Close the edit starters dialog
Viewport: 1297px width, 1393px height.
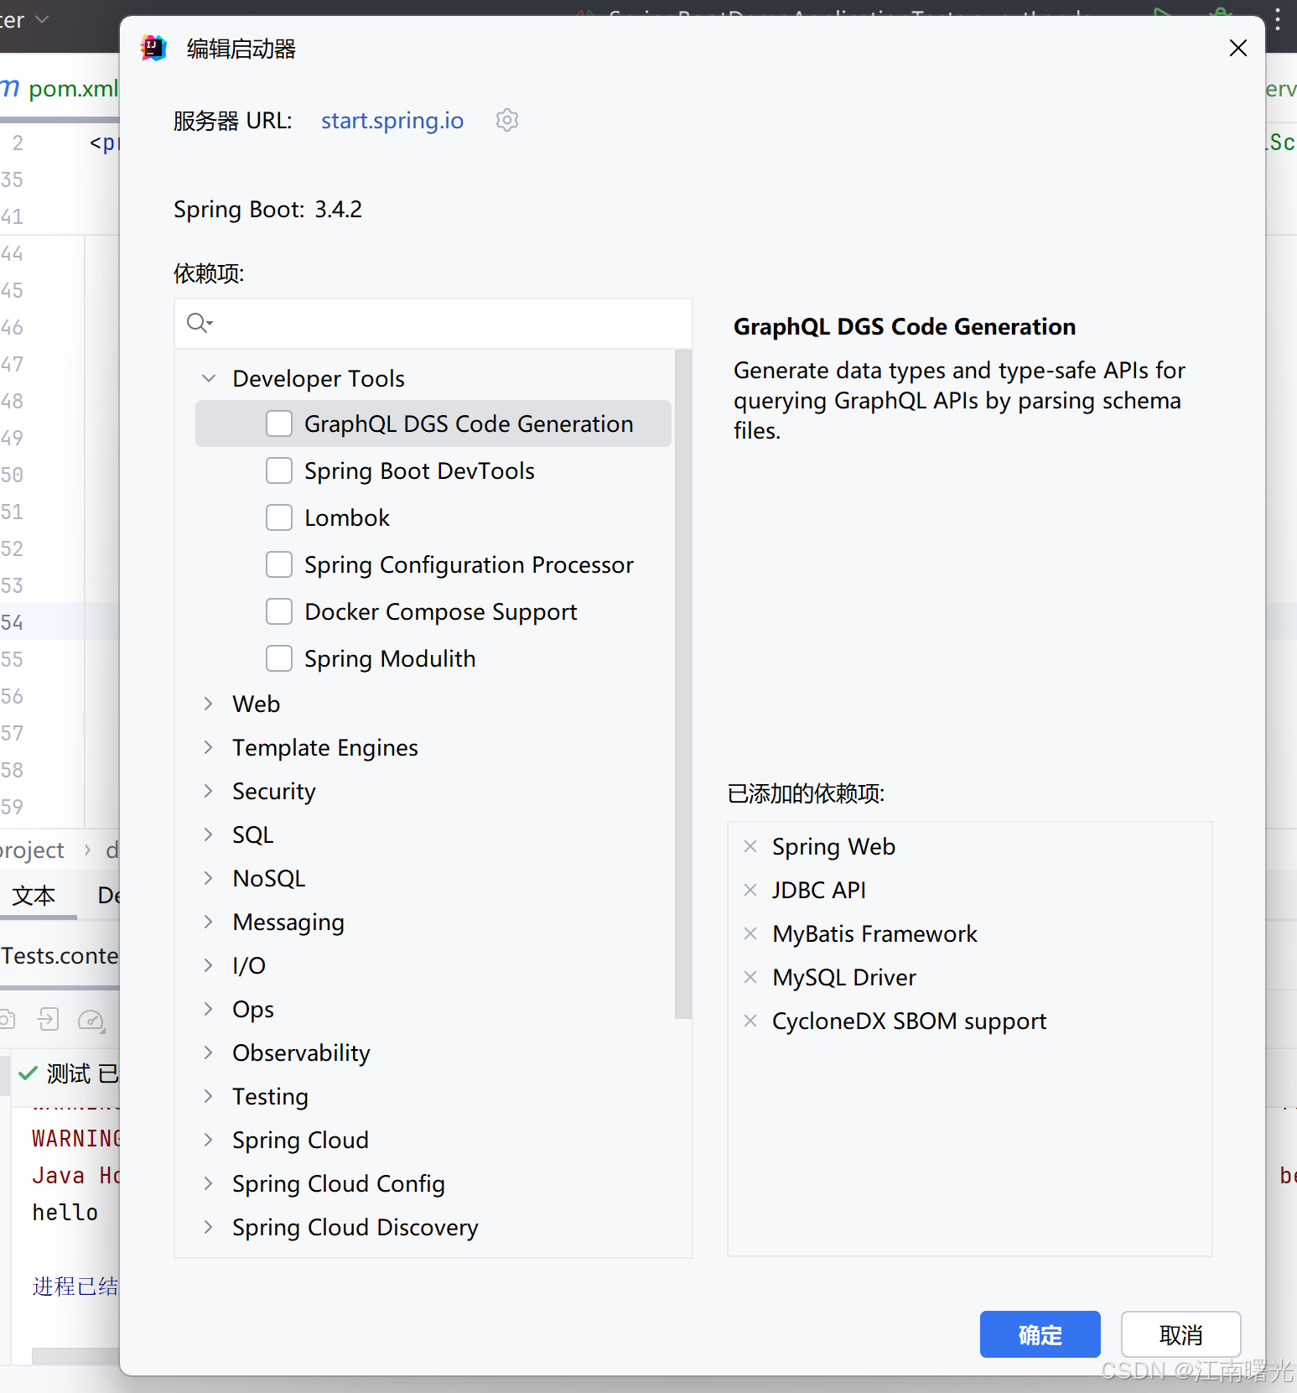(1238, 48)
